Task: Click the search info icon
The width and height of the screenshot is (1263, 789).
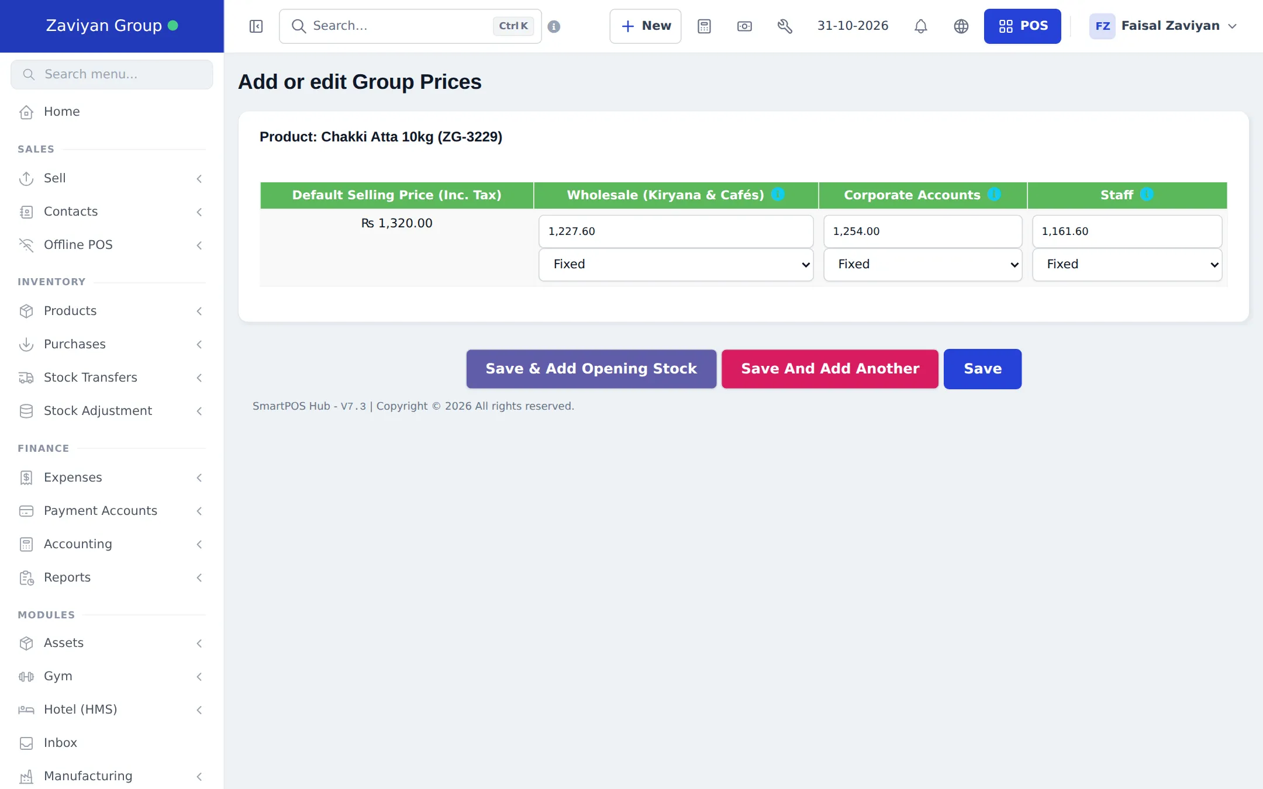Action: [x=554, y=26]
